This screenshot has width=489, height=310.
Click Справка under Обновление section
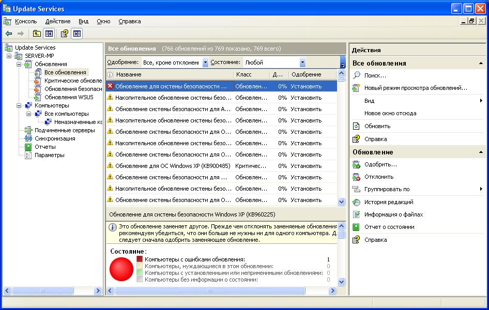pyautogui.click(x=375, y=240)
